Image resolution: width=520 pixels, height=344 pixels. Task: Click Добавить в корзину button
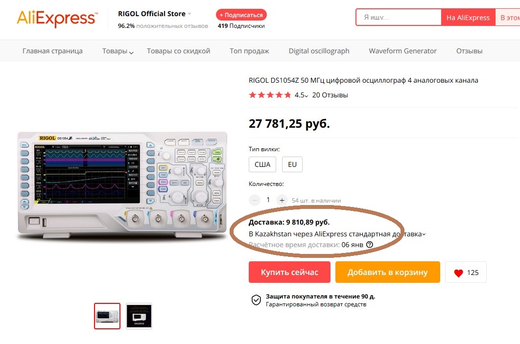(x=388, y=272)
